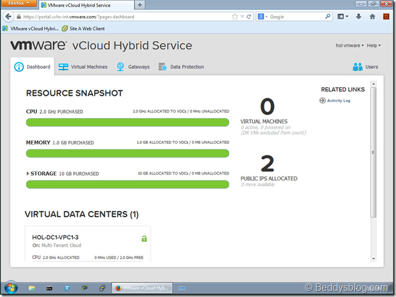
Task: Go to the Firefox home page icon
Action: click(x=372, y=17)
